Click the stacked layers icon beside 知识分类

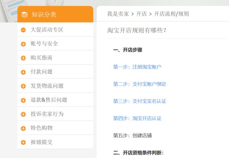(24, 14)
